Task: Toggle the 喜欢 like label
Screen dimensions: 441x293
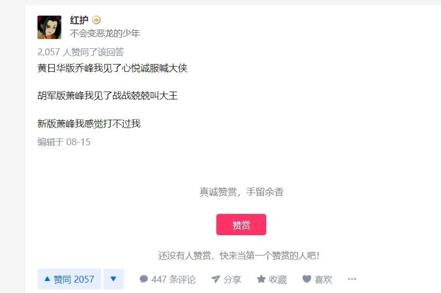Action: [x=323, y=279]
